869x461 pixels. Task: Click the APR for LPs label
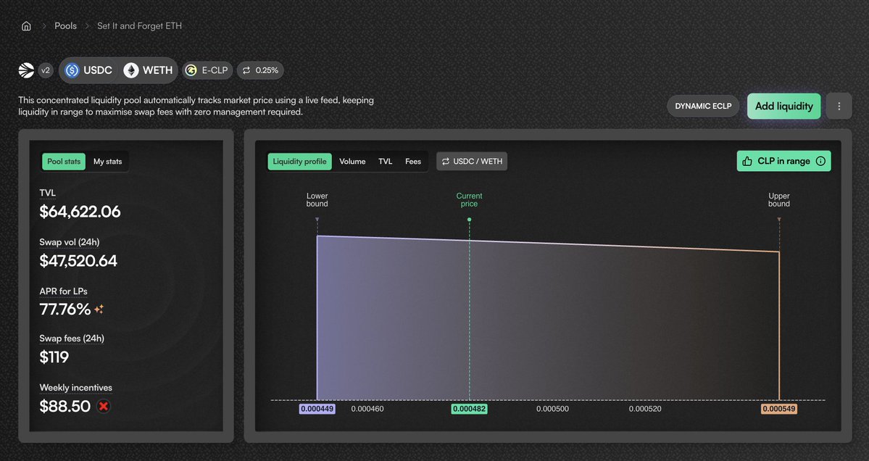tap(63, 291)
